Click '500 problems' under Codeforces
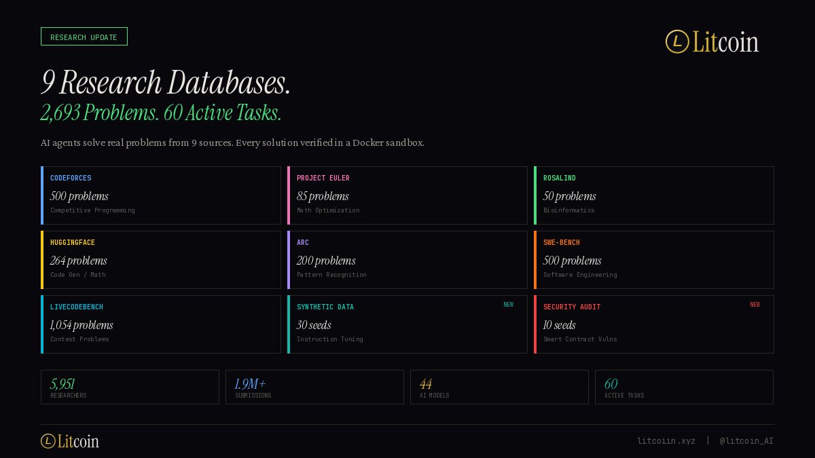 click(79, 196)
